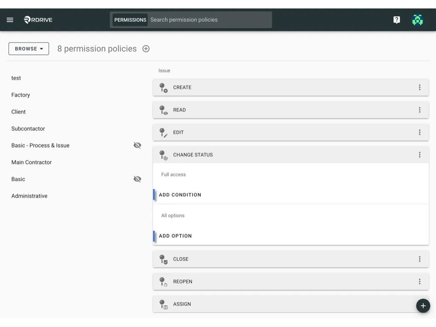Select the Create permission key icon
436x327 pixels.
pos(163,87)
